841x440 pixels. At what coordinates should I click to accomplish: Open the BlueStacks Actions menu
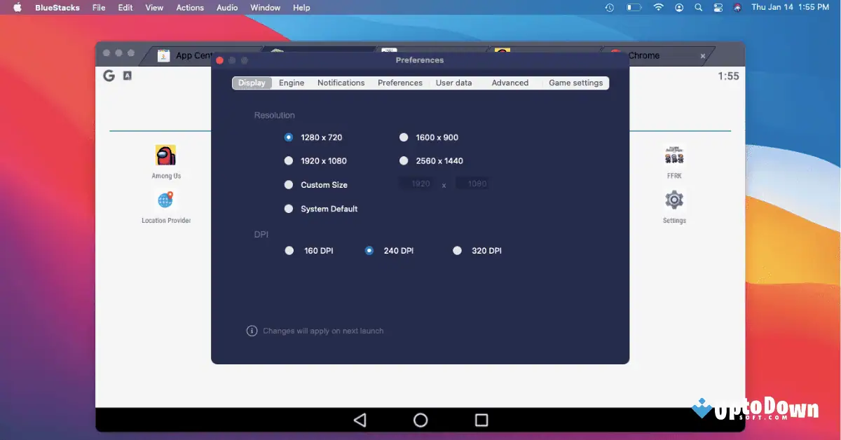189,8
